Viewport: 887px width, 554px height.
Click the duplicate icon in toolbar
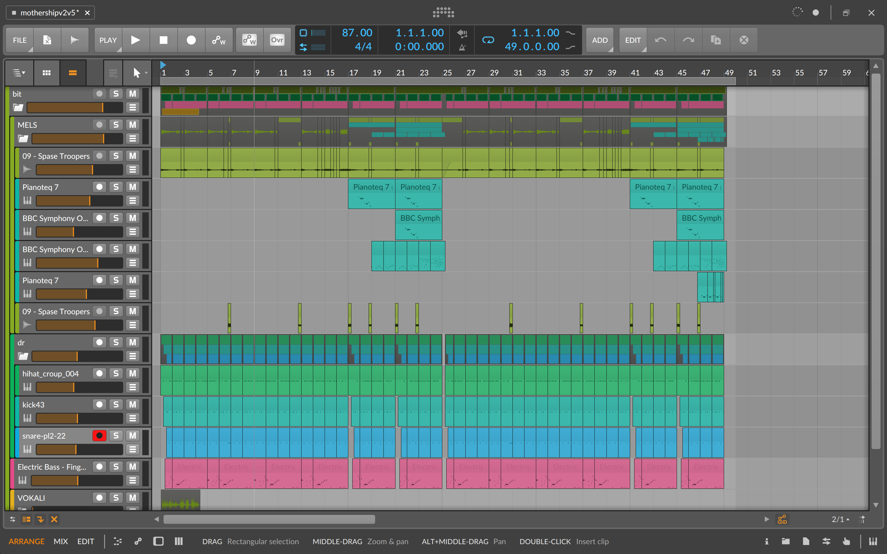coord(716,40)
